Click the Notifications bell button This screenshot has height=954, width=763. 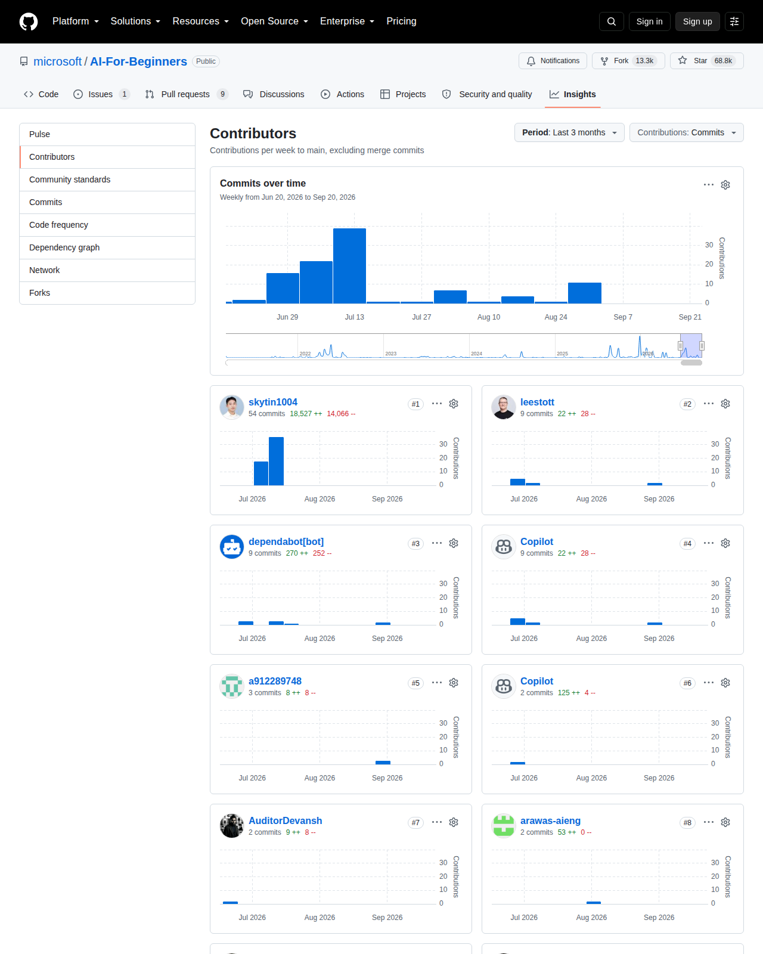pos(553,61)
